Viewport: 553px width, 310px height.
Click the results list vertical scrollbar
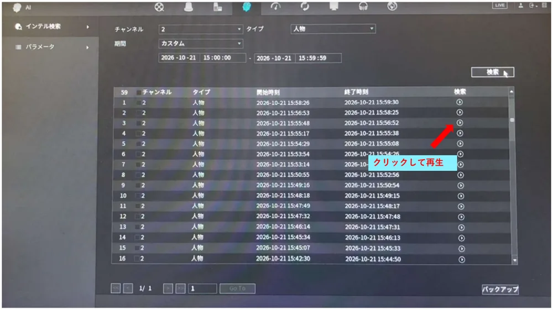(512, 175)
